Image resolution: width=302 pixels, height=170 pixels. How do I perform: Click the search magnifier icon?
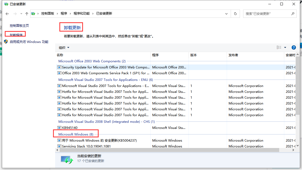click(293, 14)
